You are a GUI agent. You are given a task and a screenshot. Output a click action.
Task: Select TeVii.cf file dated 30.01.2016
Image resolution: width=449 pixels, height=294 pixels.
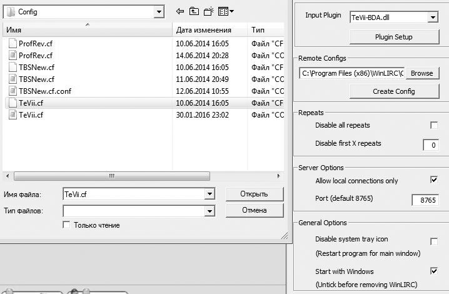[31, 115]
